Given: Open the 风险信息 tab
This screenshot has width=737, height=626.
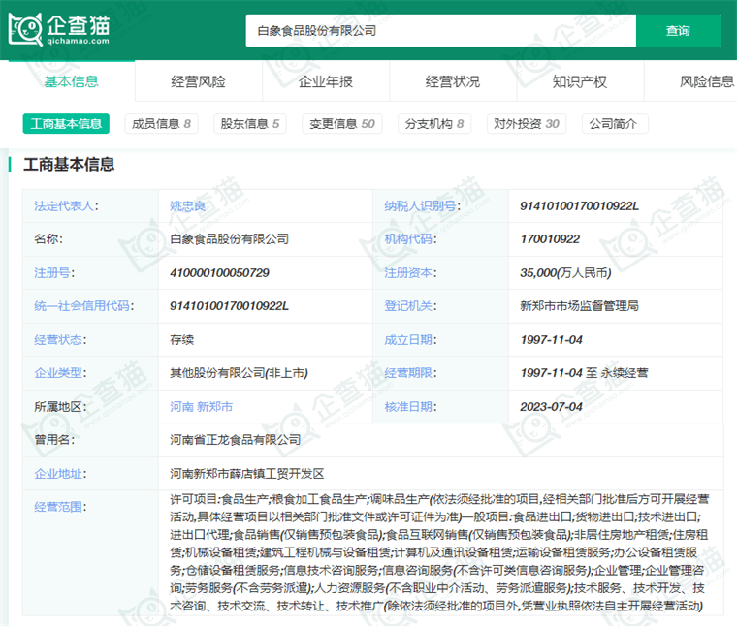Looking at the screenshot, I should pyautogui.click(x=706, y=81).
